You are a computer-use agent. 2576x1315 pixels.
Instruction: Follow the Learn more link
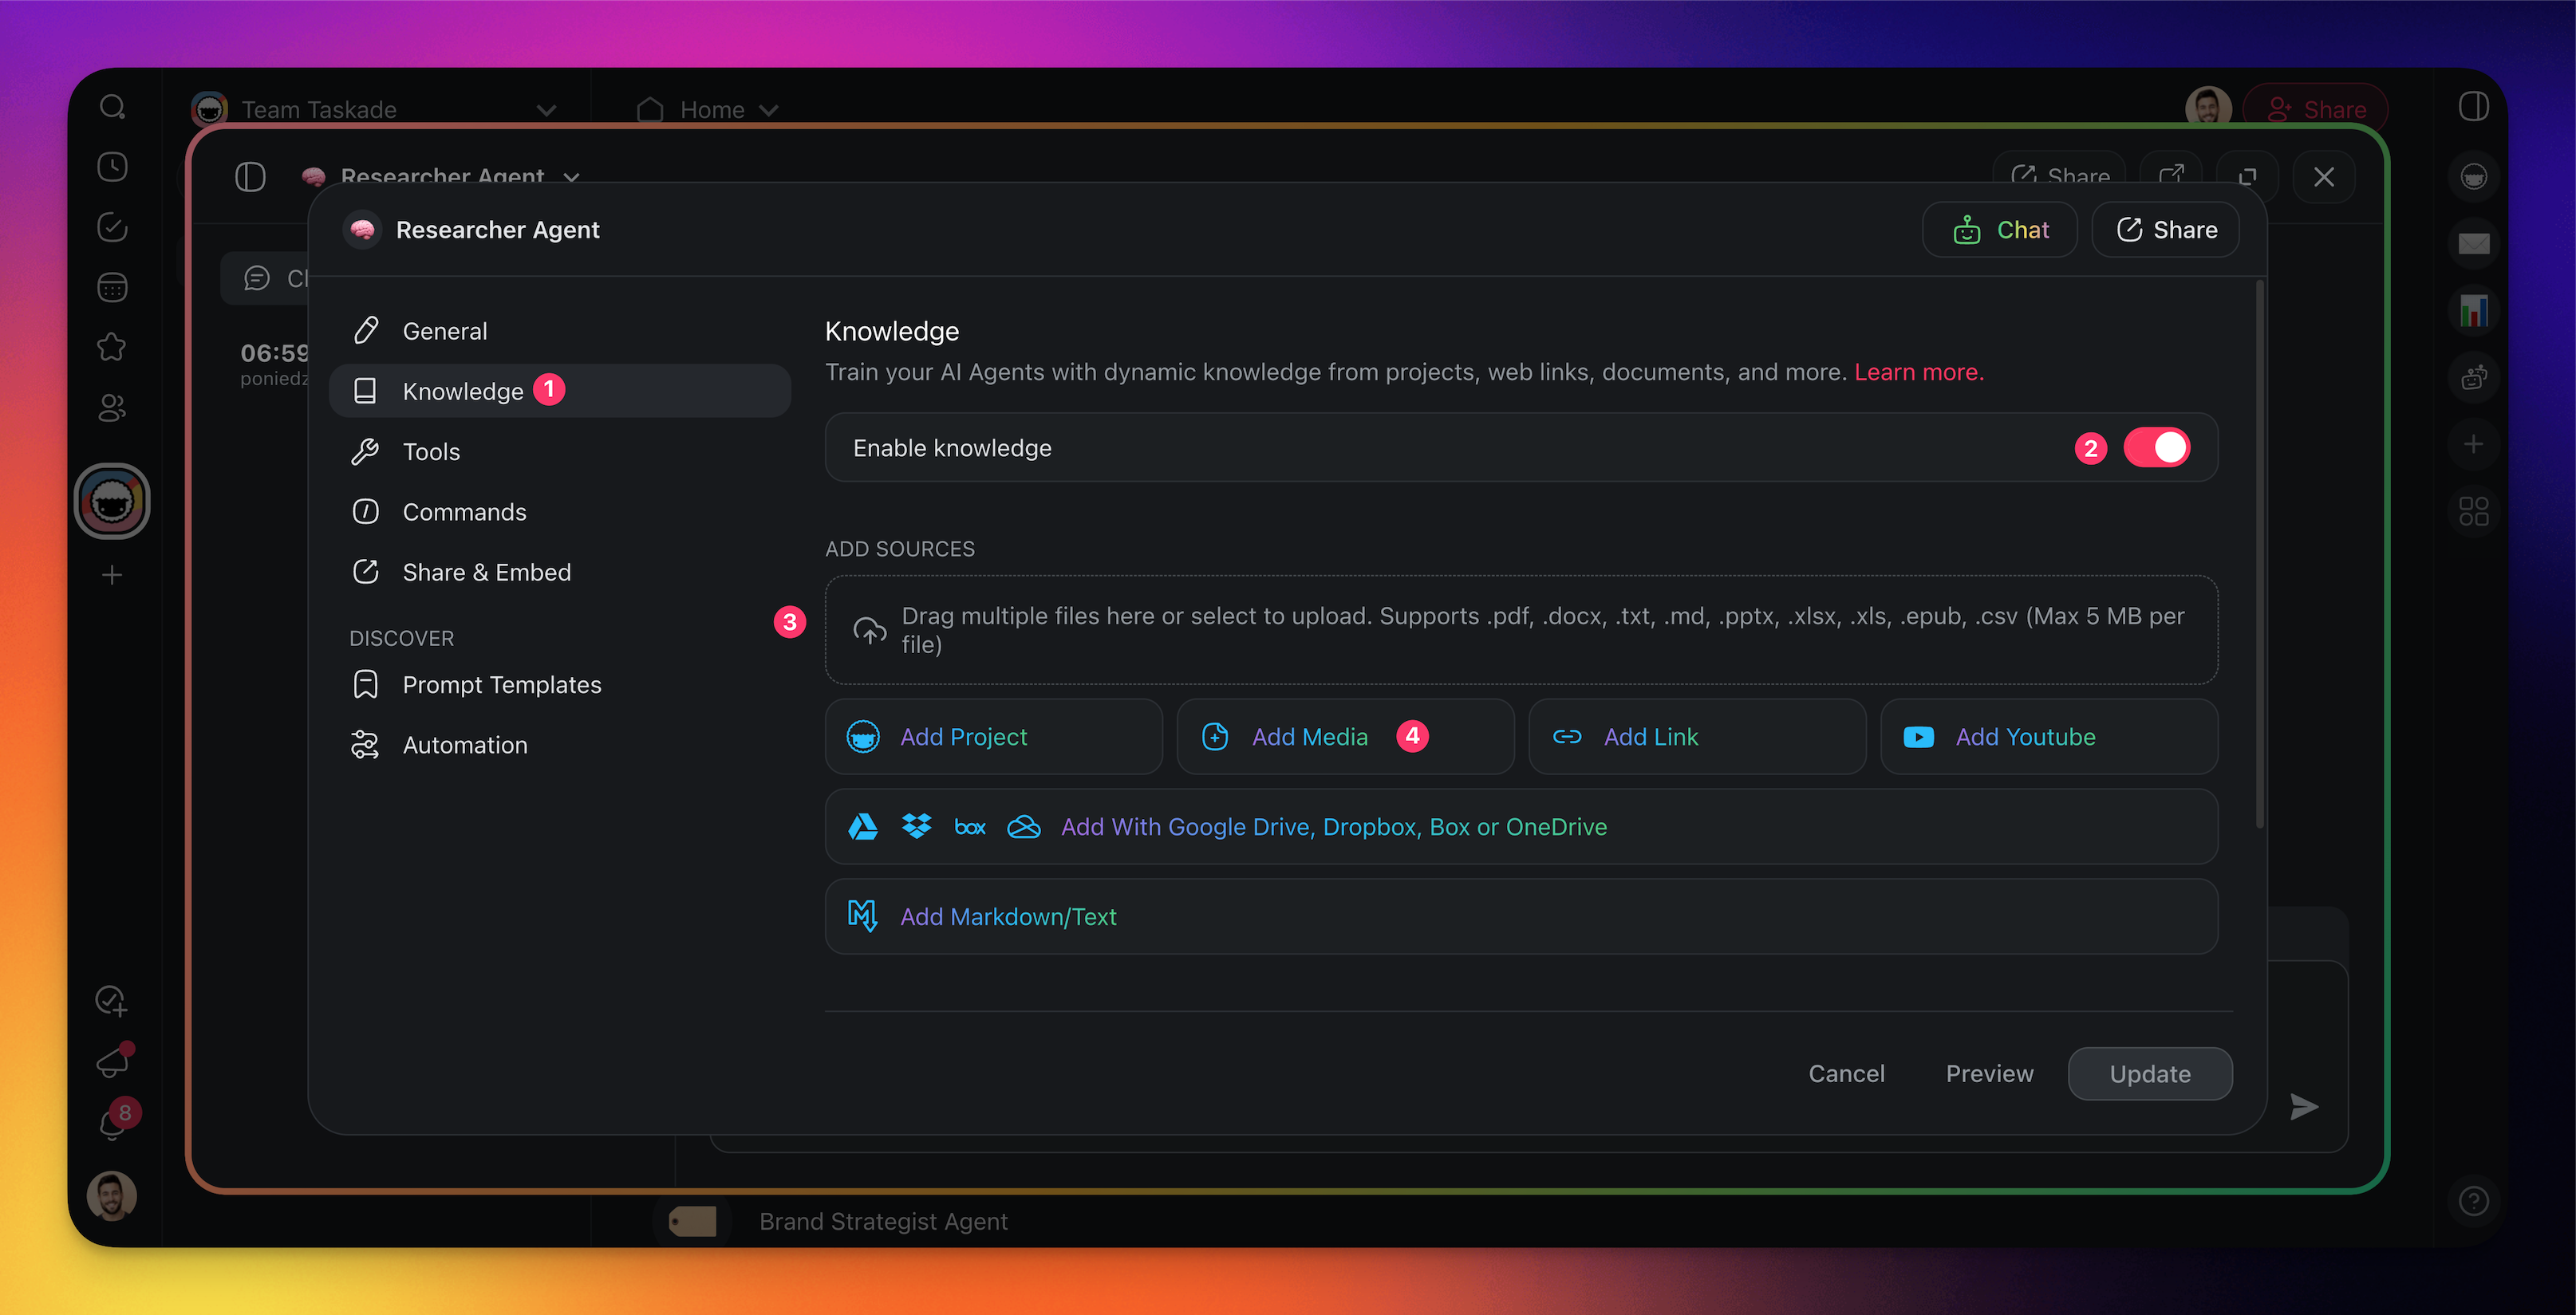[1918, 372]
